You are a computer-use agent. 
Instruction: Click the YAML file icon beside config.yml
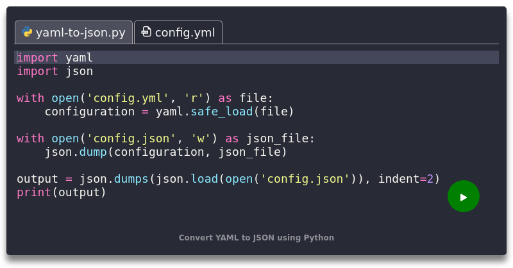coord(146,32)
